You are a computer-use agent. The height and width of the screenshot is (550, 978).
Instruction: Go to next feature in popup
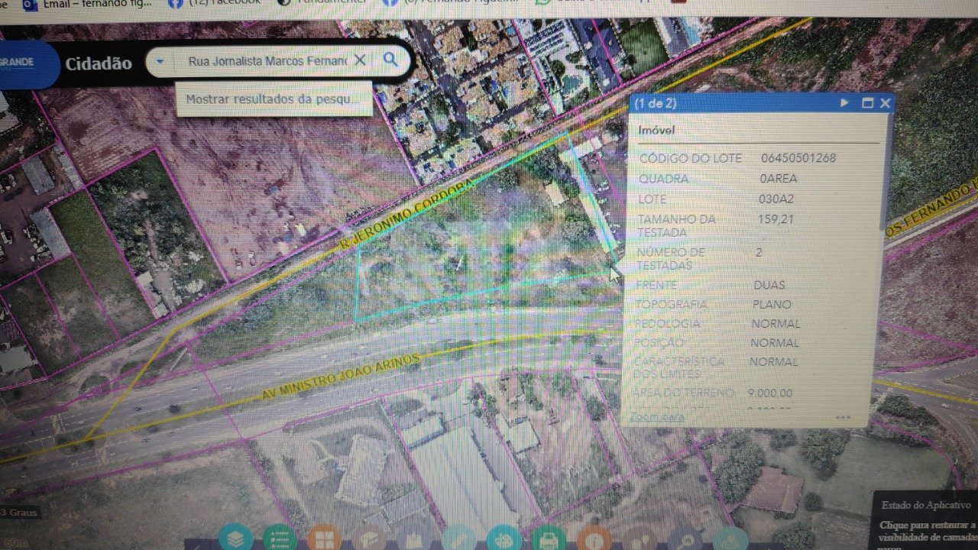(x=844, y=102)
